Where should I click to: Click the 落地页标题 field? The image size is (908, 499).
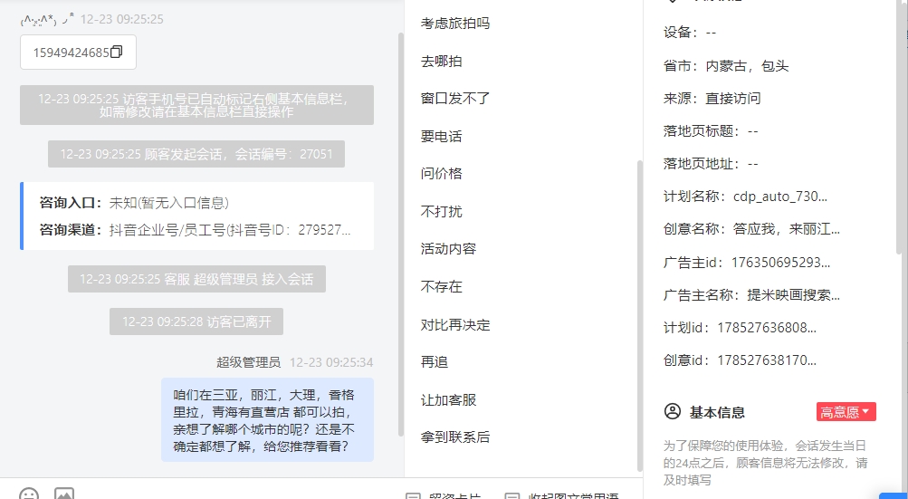(712, 131)
